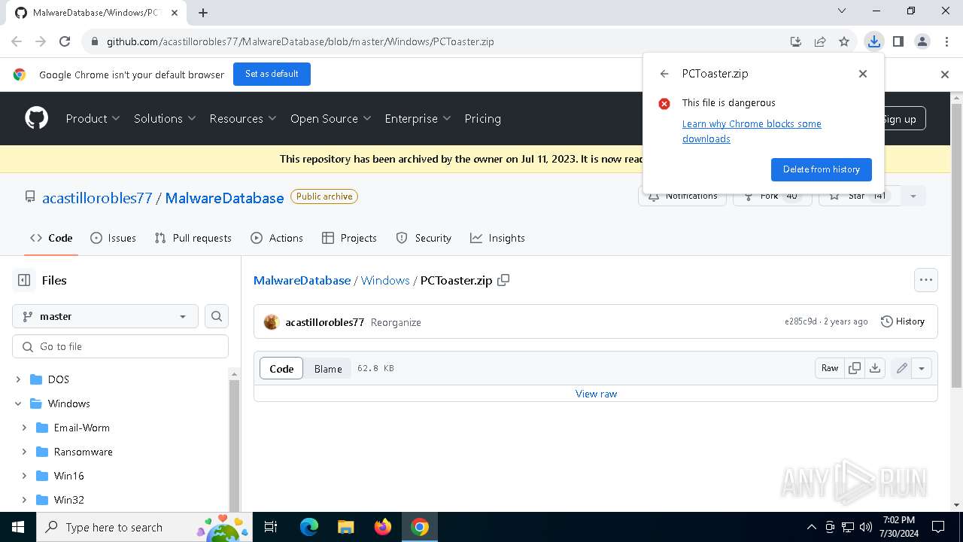Image resolution: width=963 pixels, height=542 pixels.
Task: Download the raw file icon
Action: tap(875, 368)
